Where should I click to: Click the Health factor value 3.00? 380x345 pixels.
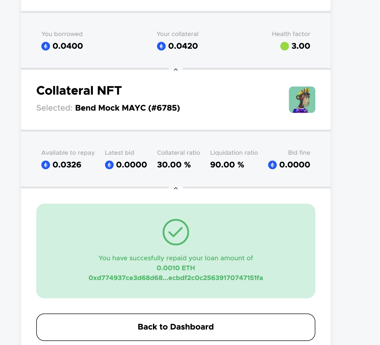point(301,46)
